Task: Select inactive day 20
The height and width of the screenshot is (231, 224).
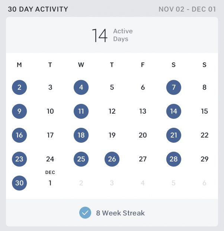Action: [143, 135]
